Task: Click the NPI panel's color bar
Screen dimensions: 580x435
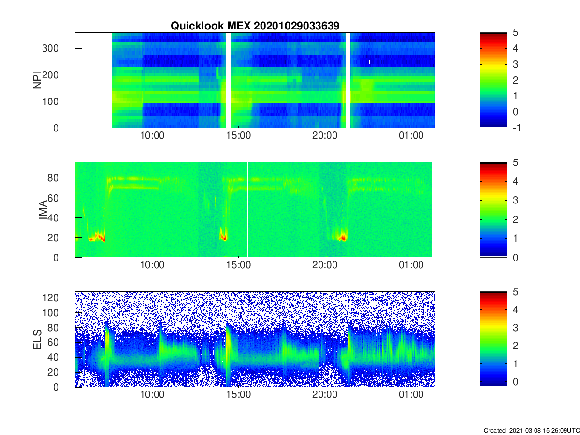Action: coord(493,80)
